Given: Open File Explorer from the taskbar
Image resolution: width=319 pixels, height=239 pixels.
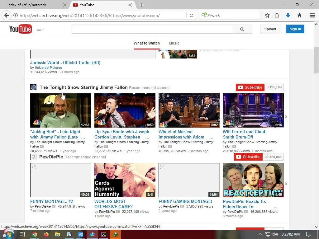Looking at the screenshot, I should pos(58,234).
